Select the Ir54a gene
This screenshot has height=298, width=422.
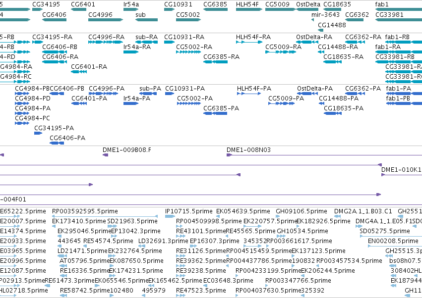(131, 9)
